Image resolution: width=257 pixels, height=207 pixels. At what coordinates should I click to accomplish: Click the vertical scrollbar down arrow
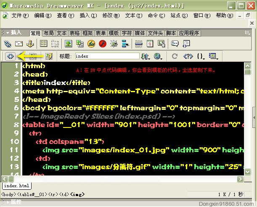point(247,172)
